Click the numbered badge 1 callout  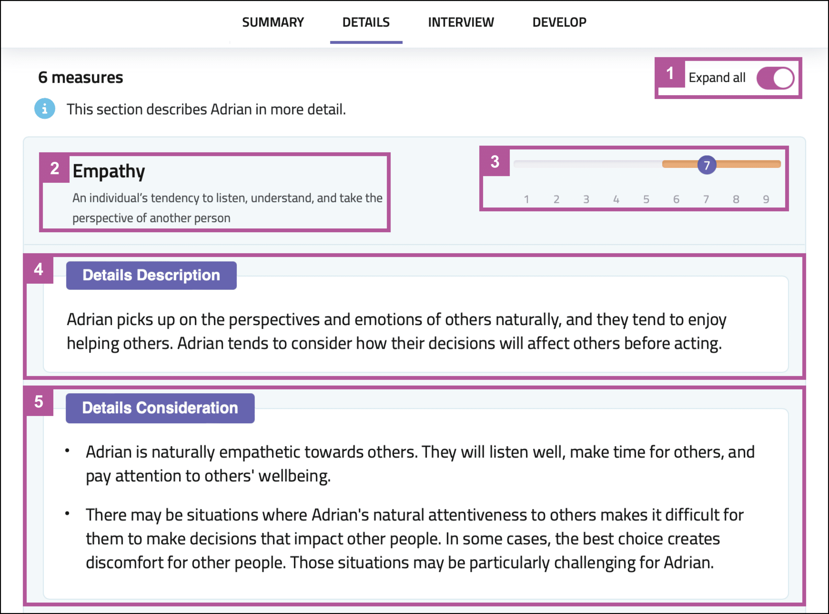670,73
